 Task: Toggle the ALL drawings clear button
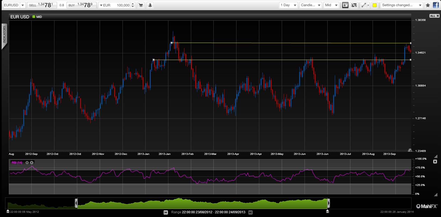(x=434, y=16)
